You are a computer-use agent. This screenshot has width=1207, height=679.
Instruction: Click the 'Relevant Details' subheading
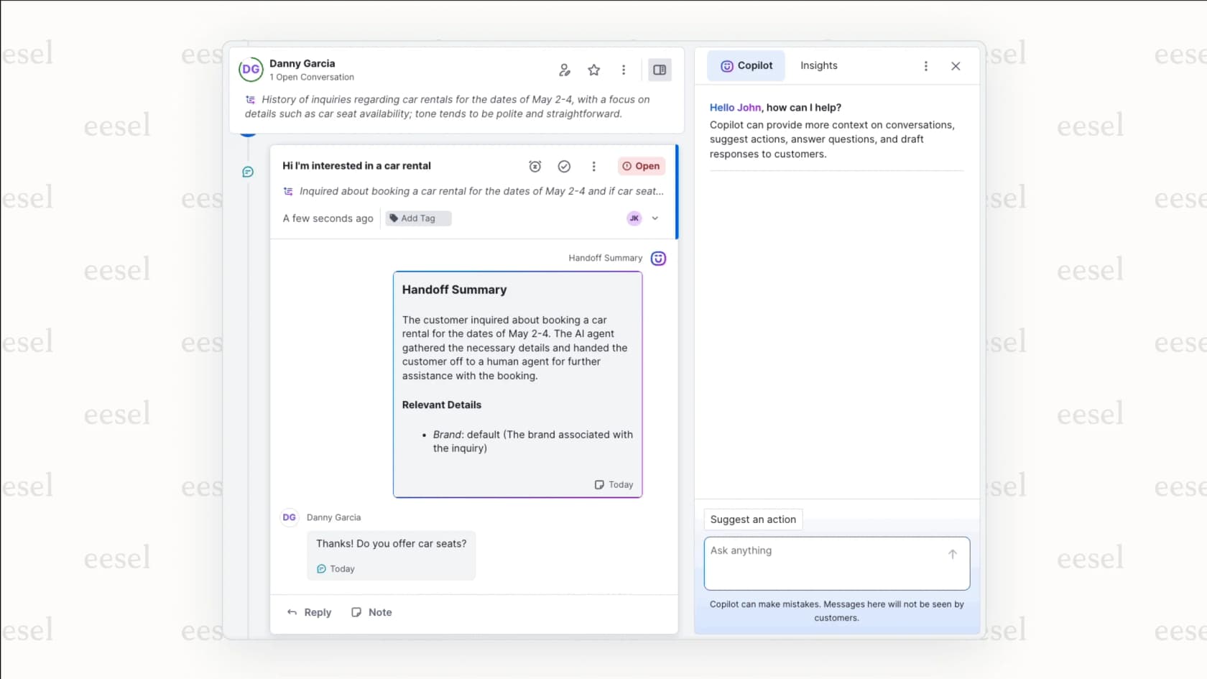click(442, 405)
